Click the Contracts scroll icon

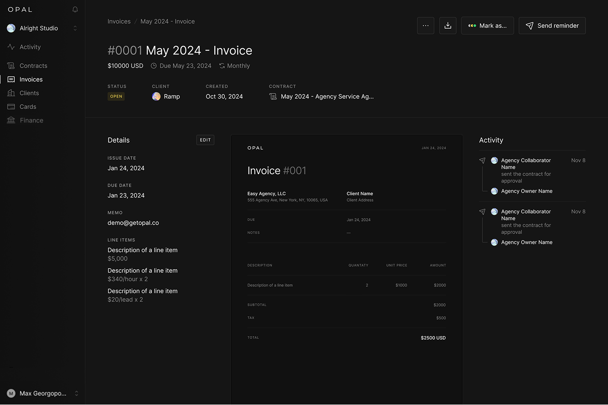11,66
